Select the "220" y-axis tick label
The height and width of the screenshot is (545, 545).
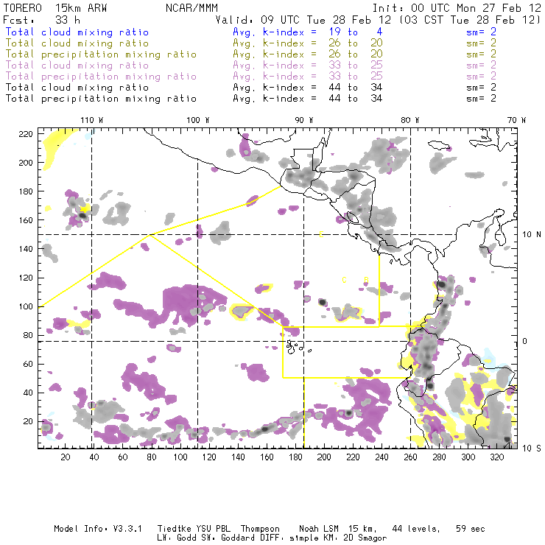[26, 134]
